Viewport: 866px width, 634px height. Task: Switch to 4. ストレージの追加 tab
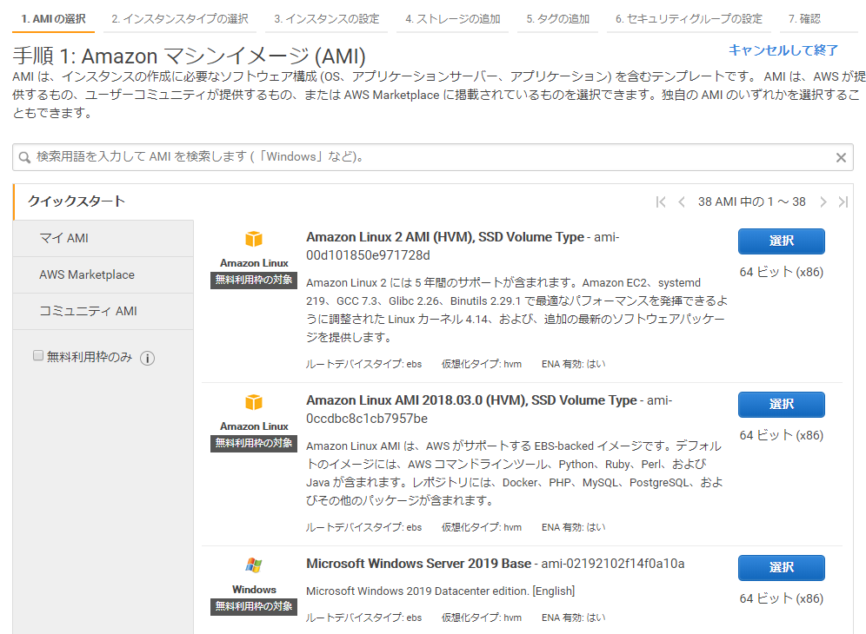[453, 19]
